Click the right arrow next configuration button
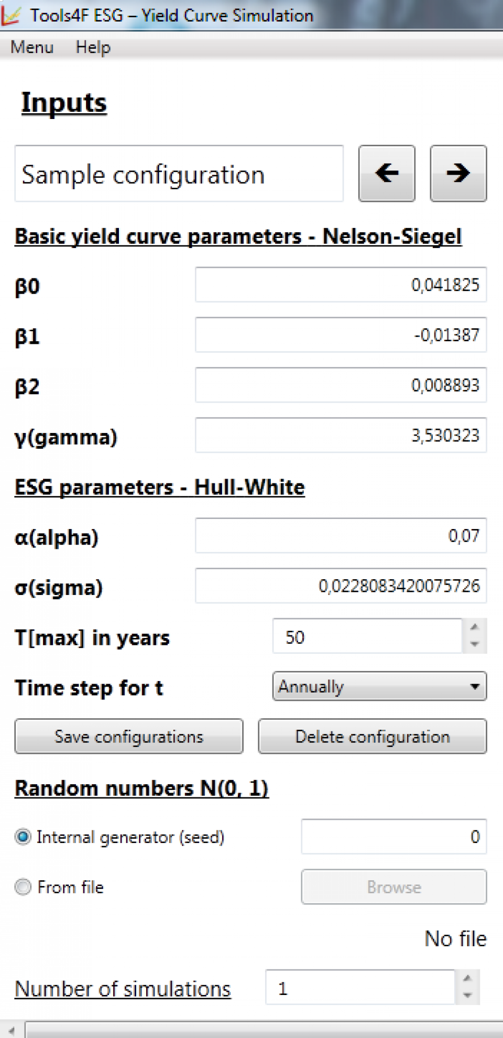The height and width of the screenshot is (1038, 503). (458, 174)
